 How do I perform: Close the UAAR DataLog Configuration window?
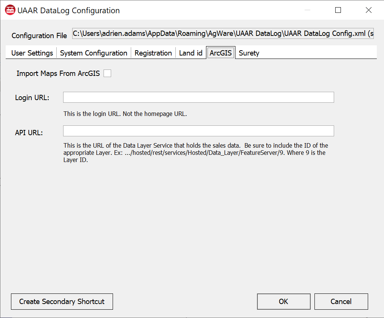(x=369, y=10)
